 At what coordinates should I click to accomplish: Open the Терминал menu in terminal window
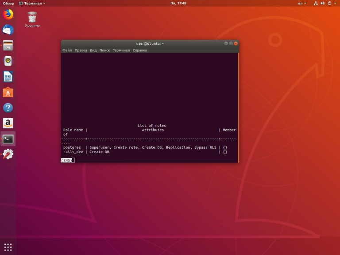click(121, 50)
